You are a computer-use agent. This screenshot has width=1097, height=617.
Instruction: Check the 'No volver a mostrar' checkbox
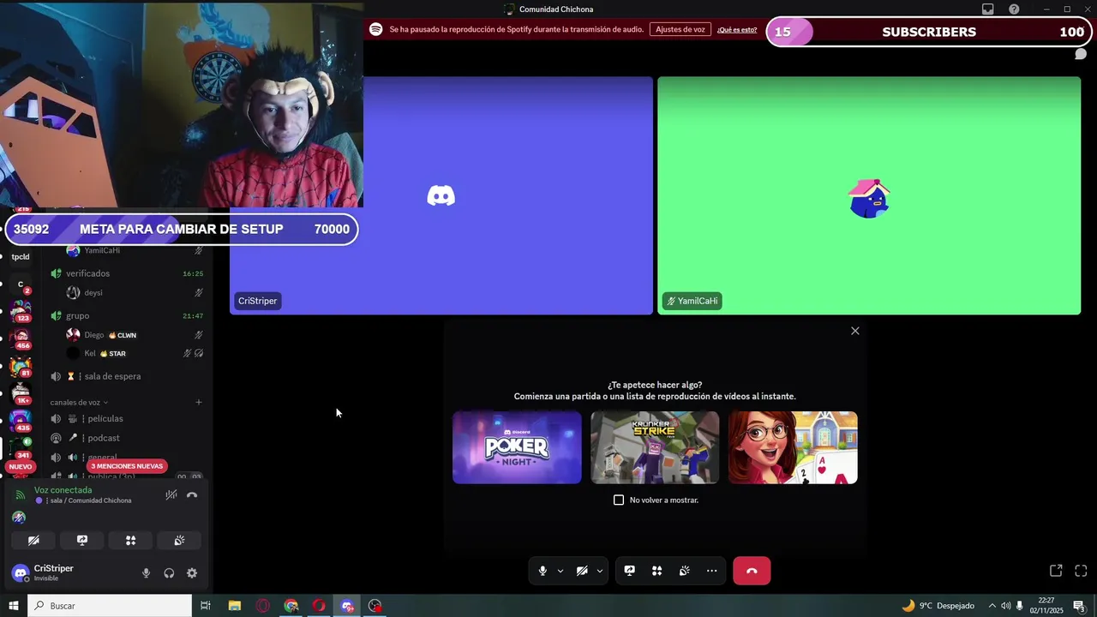point(619,500)
